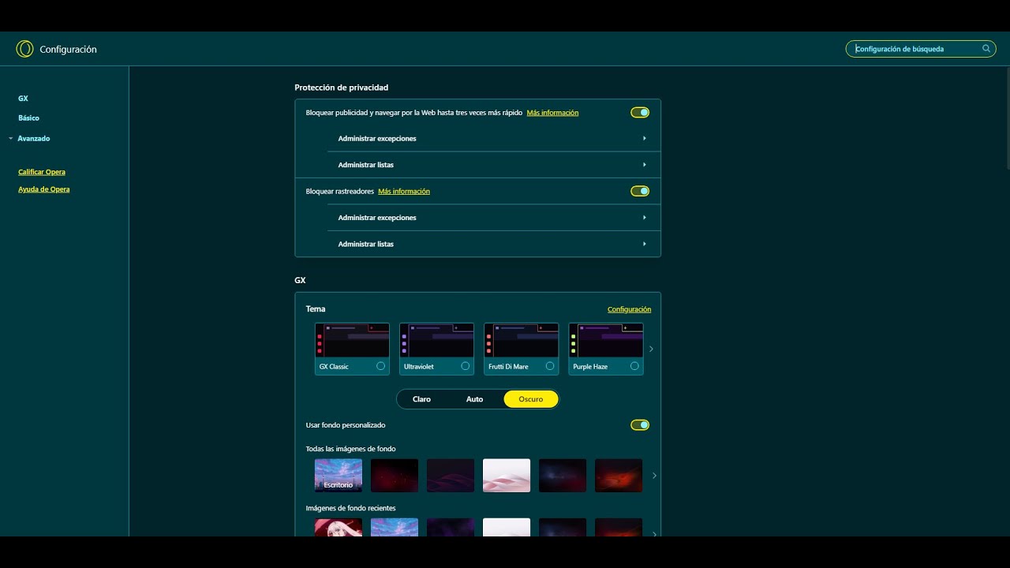Click the Purple Haze theme preview
1010x568 pixels.
(x=605, y=341)
